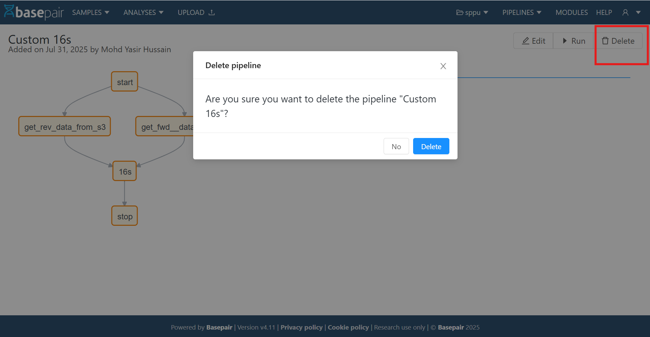Open the folder icon next to sppu
The height and width of the screenshot is (337, 650).
pyautogui.click(x=460, y=12)
